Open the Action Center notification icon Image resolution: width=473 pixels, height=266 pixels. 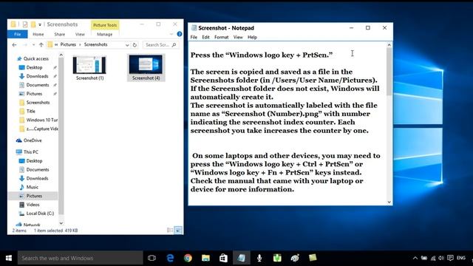coord(450,258)
